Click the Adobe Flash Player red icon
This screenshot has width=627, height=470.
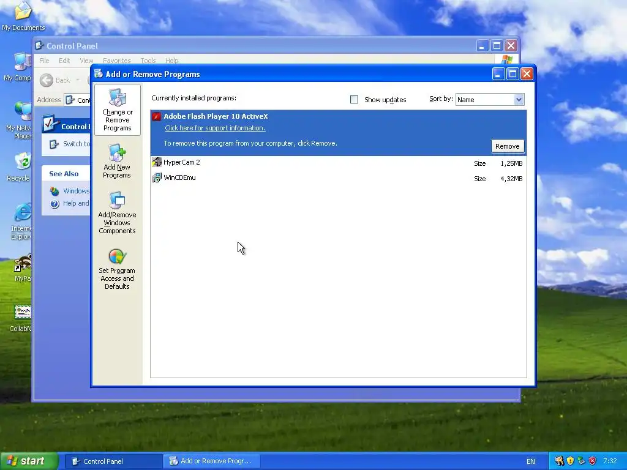[156, 116]
